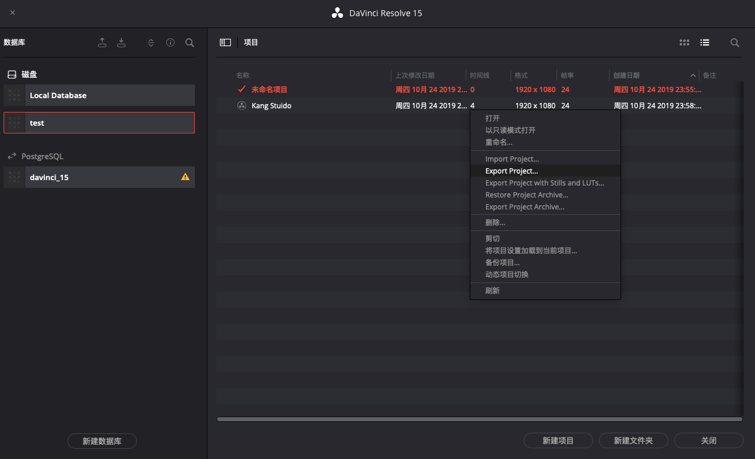The image size is (755, 459).
Task: Sort by 帧率 column header
Action: (x=567, y=75)
